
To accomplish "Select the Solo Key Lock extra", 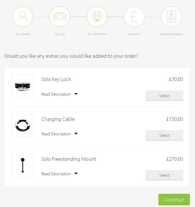I will (164, 95).
